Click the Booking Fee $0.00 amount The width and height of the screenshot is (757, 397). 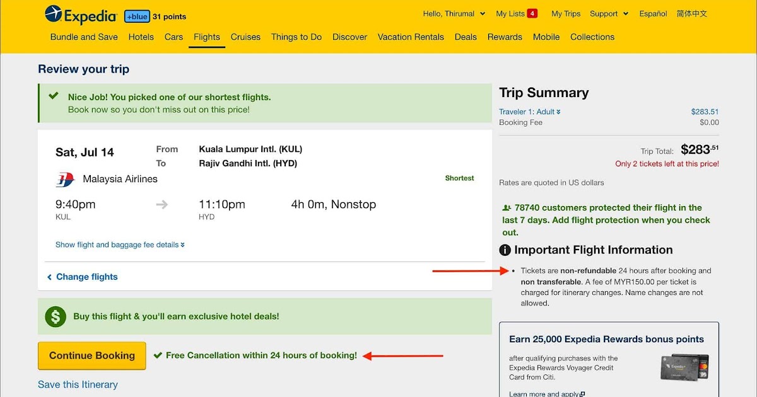click(x=709, y=122)
